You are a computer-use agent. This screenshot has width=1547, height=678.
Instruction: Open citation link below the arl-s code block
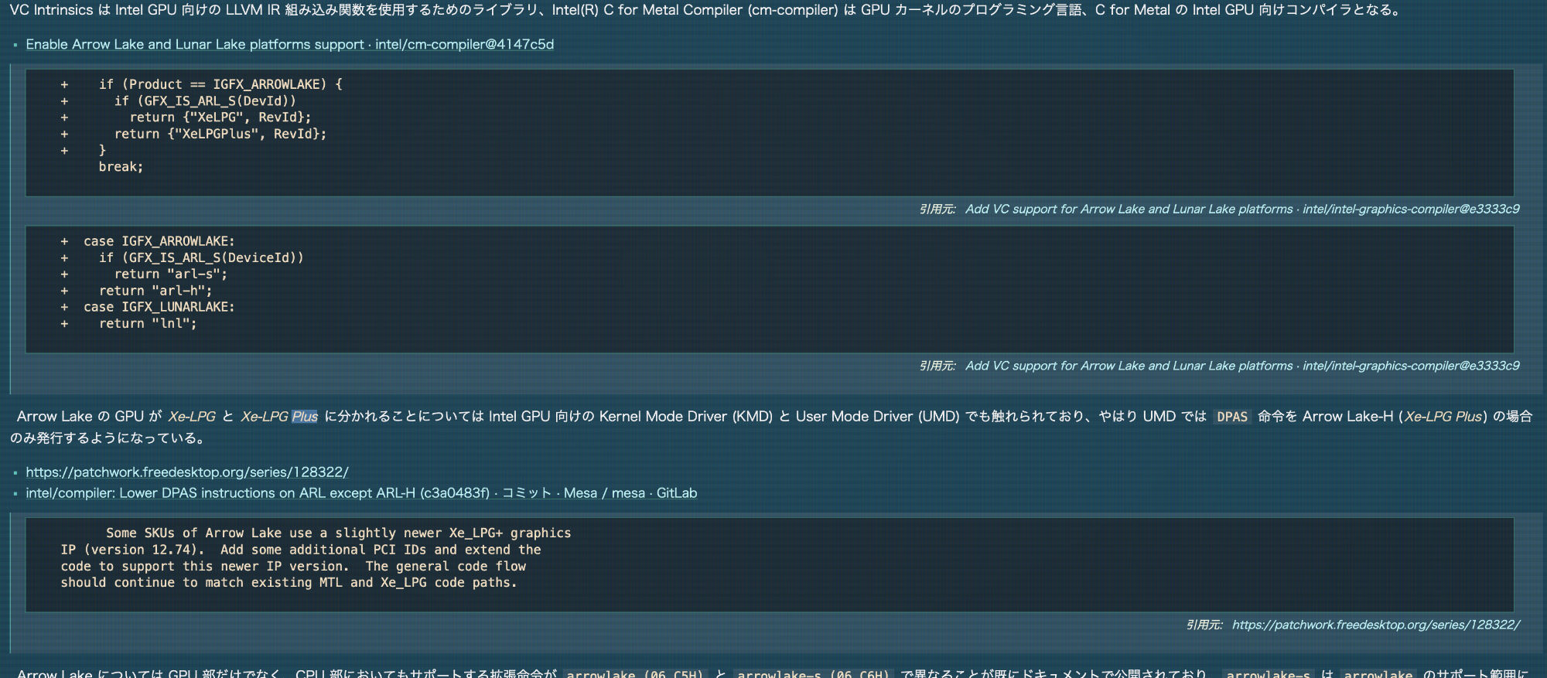click(1241, 366)
